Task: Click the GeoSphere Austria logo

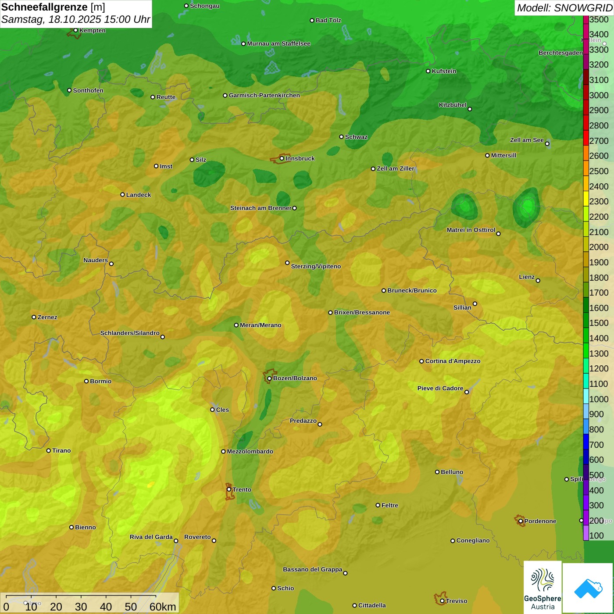Action: click(x=543, y=587)
